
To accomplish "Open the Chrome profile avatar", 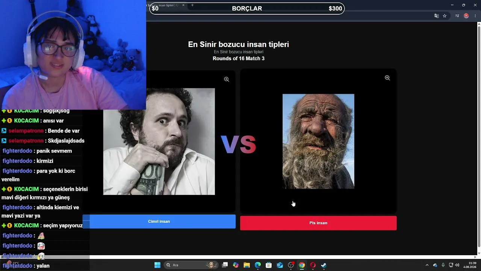I will [466, 16].
